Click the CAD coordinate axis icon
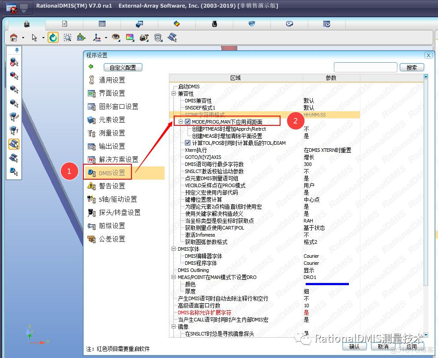 coord(97,37)
